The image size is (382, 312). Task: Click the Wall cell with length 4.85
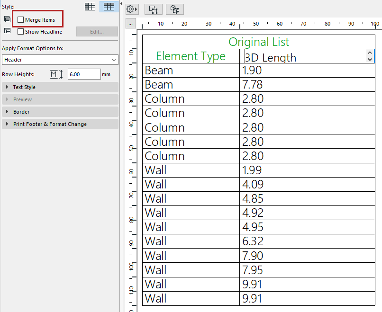[x=191, y=198]
